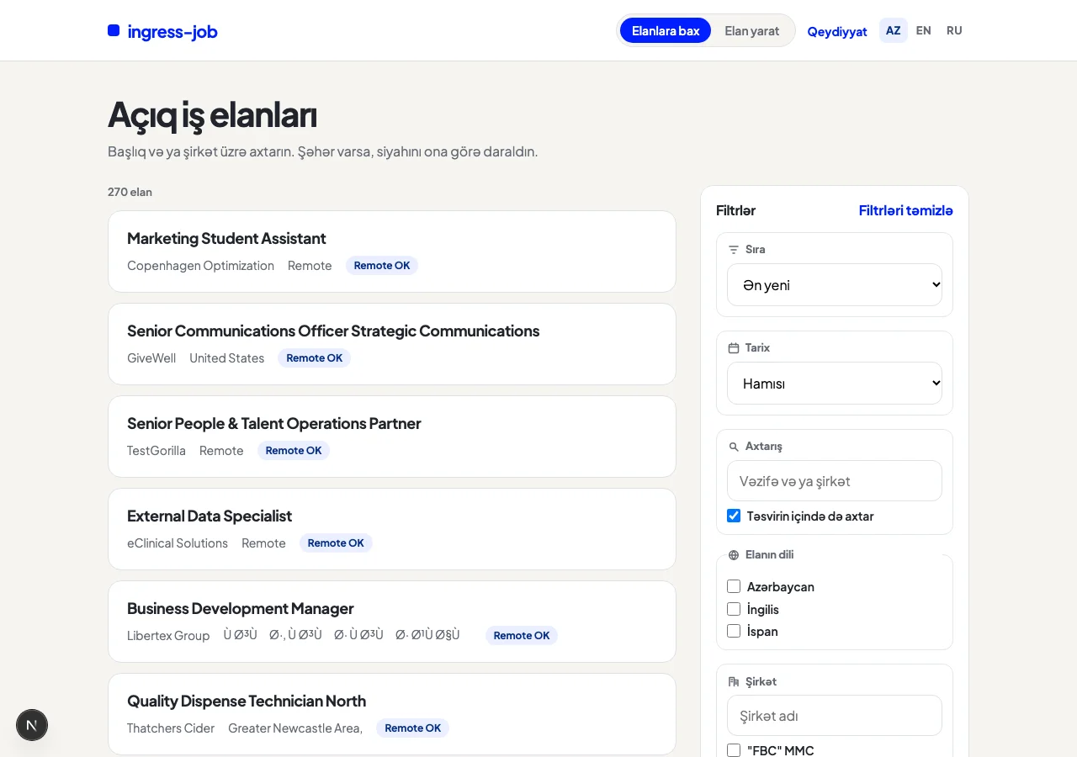Open the Ən yeni sort dropdown

pos(835,285)
